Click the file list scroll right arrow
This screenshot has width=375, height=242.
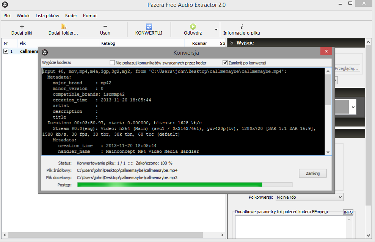pos(222,235)
